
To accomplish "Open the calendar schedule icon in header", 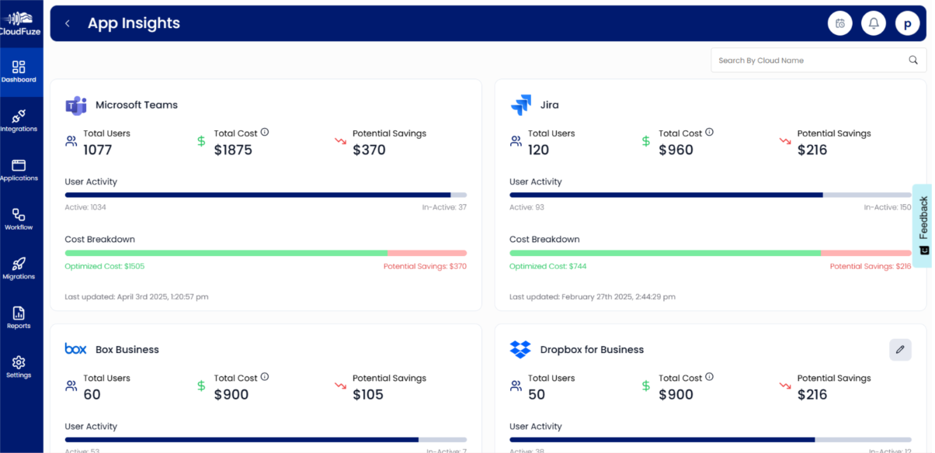I will (840, 23).
